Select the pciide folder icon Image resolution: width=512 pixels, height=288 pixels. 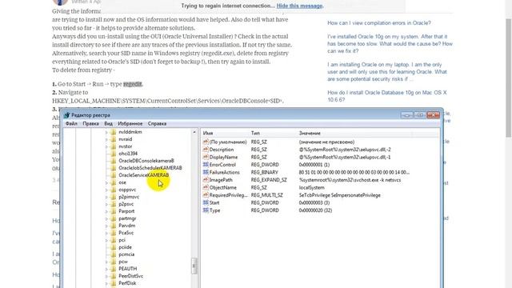coord(113,247)
